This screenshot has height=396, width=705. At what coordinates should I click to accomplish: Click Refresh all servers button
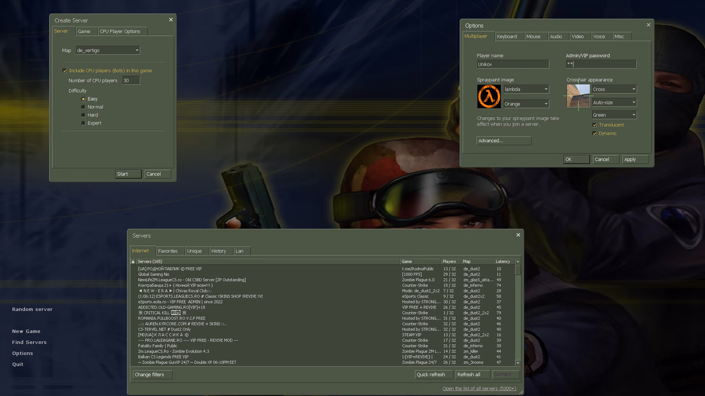tap(473, 375)
